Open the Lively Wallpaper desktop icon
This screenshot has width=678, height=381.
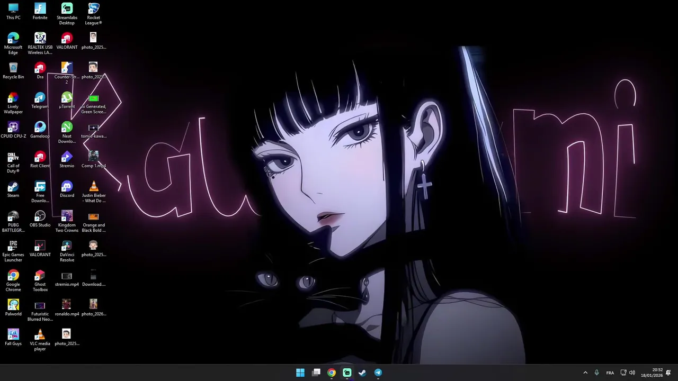pyautogui.click(x=13, y=103)
